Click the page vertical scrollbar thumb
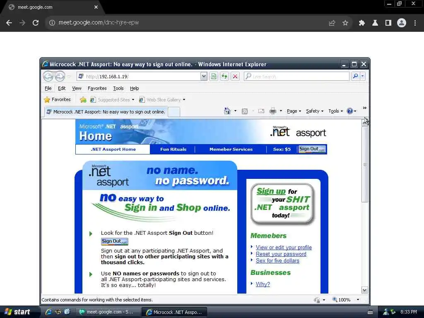This screenshot has width=424, height=318. tap(365, 164)
